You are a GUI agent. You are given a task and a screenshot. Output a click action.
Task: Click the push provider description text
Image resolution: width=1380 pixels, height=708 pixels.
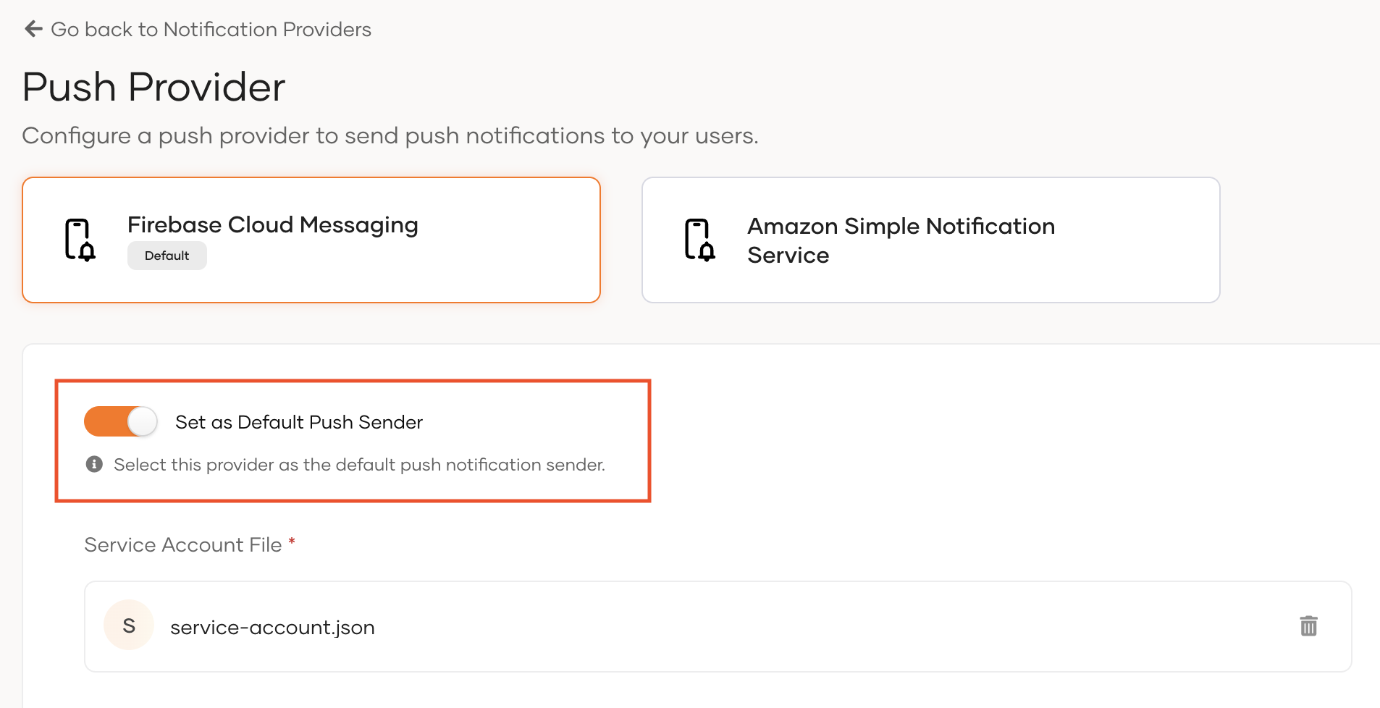coord(390,135)
